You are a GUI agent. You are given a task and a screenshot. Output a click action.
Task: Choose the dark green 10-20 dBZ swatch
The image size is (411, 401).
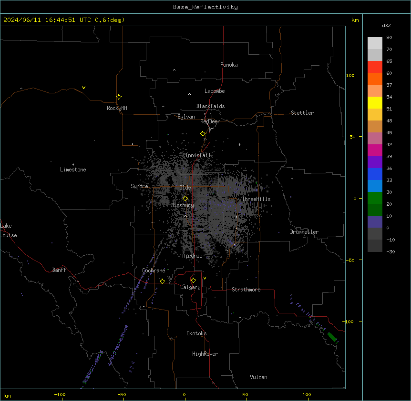pos(375,210)
